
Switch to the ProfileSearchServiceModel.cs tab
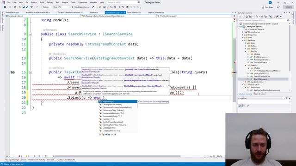click(x=38, y=12)
